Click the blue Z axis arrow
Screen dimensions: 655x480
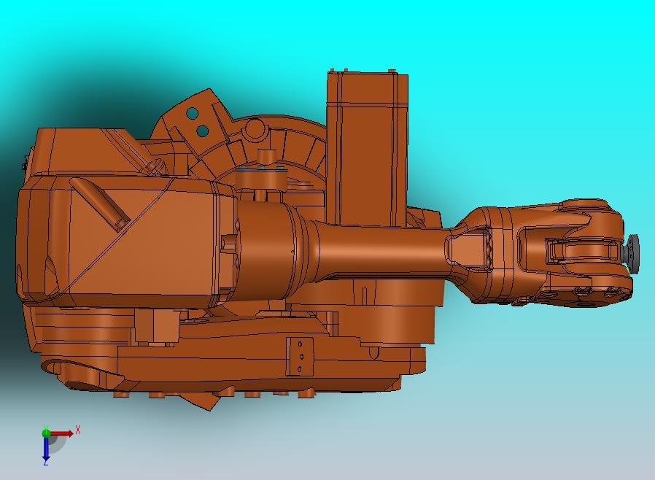pos(46,448)
